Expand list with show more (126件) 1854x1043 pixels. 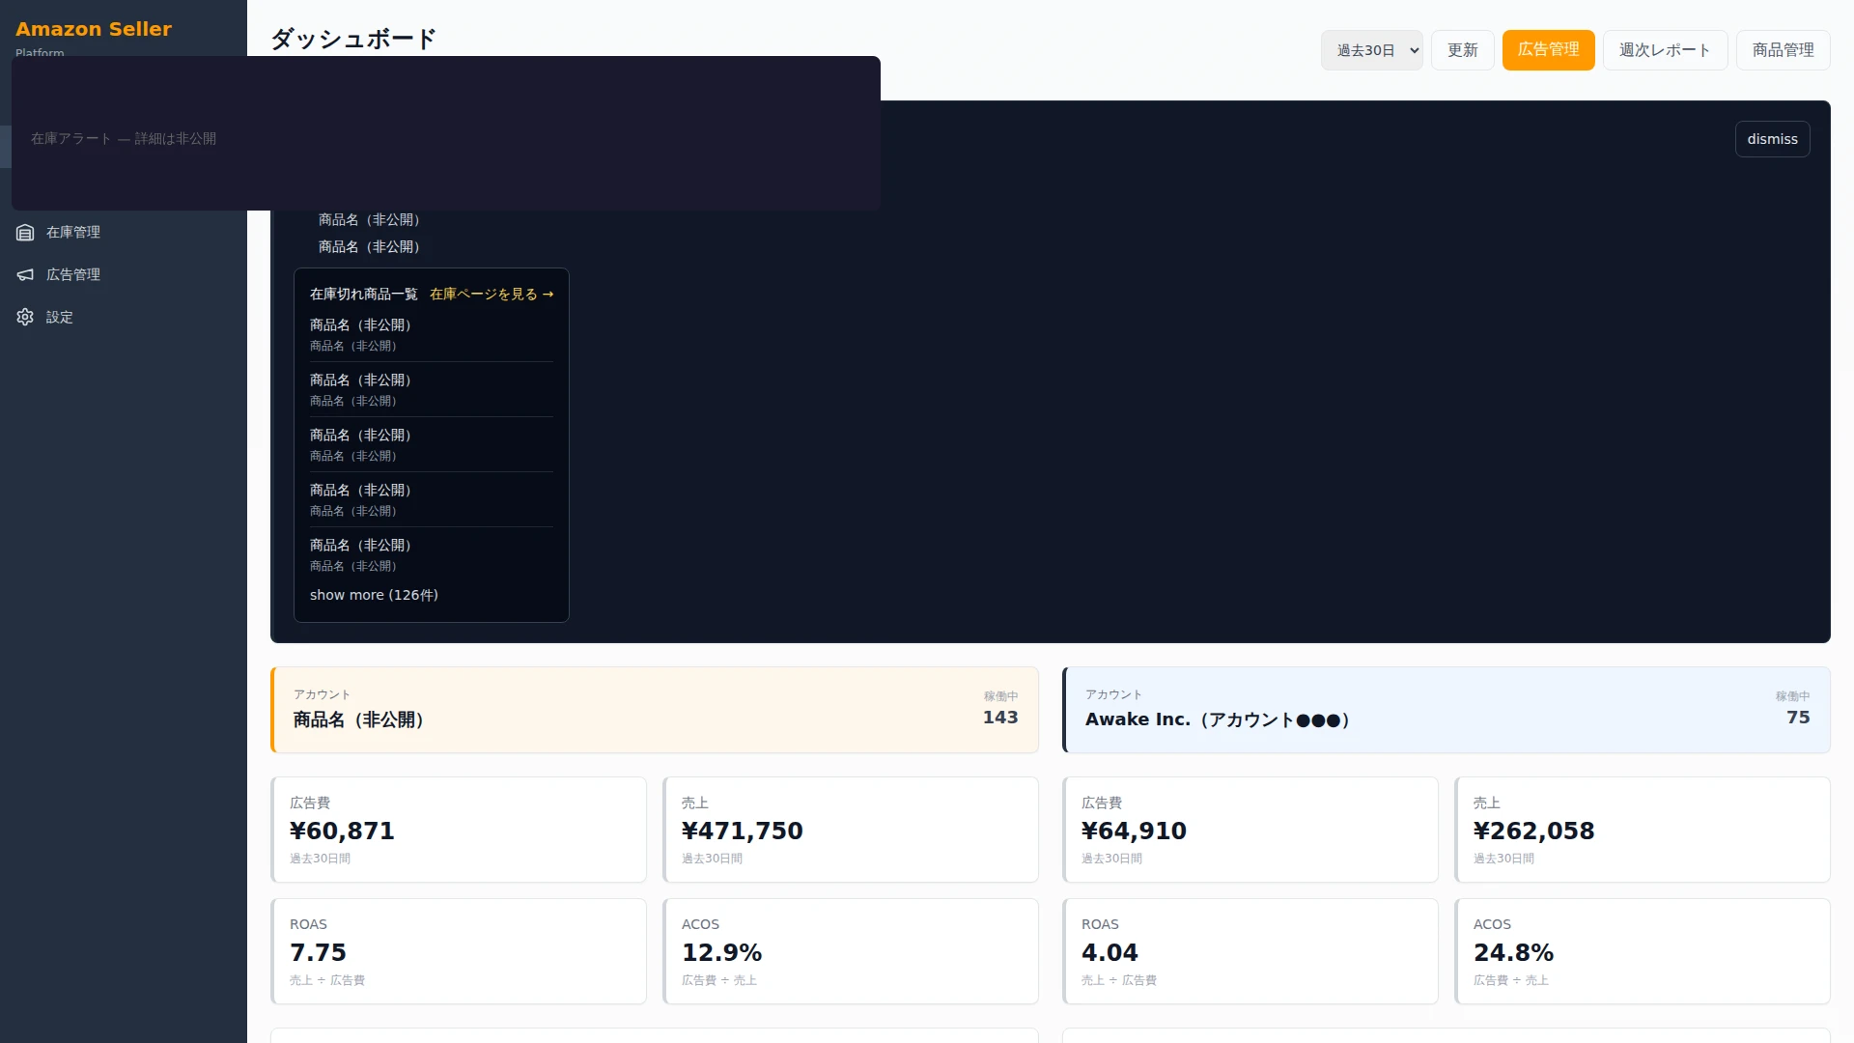(374, 595)
